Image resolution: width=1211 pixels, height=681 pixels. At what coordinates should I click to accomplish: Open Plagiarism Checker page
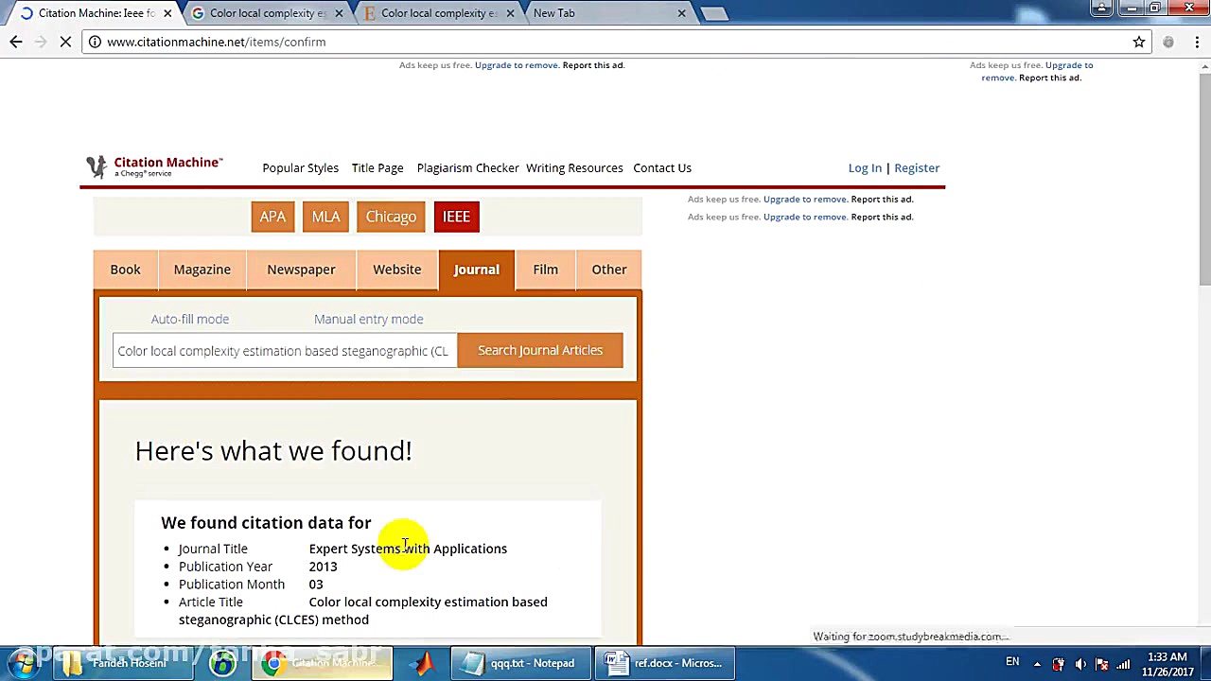467,167
